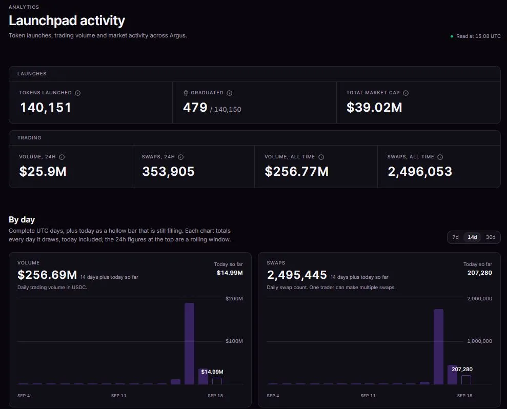The height and width of the screenshot is (409, 507).
Task: Click the 2,495,445 swaps chart total
Action: tap(297, 275)
